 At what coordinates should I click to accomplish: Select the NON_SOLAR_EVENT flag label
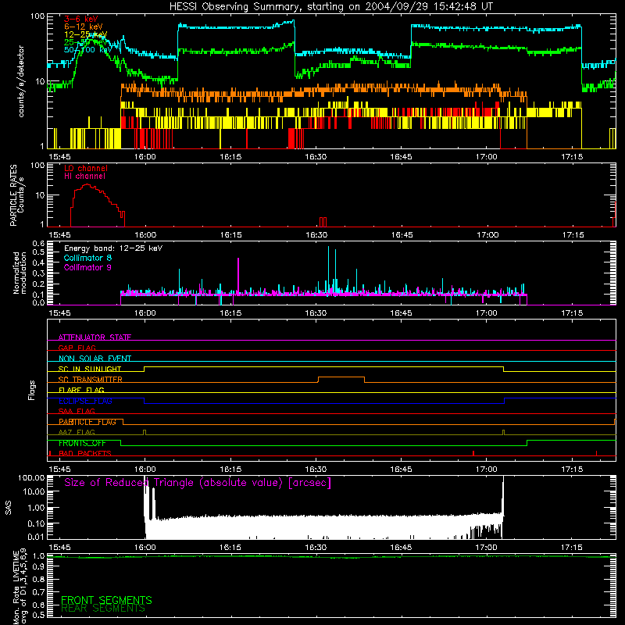pos(95,359)
